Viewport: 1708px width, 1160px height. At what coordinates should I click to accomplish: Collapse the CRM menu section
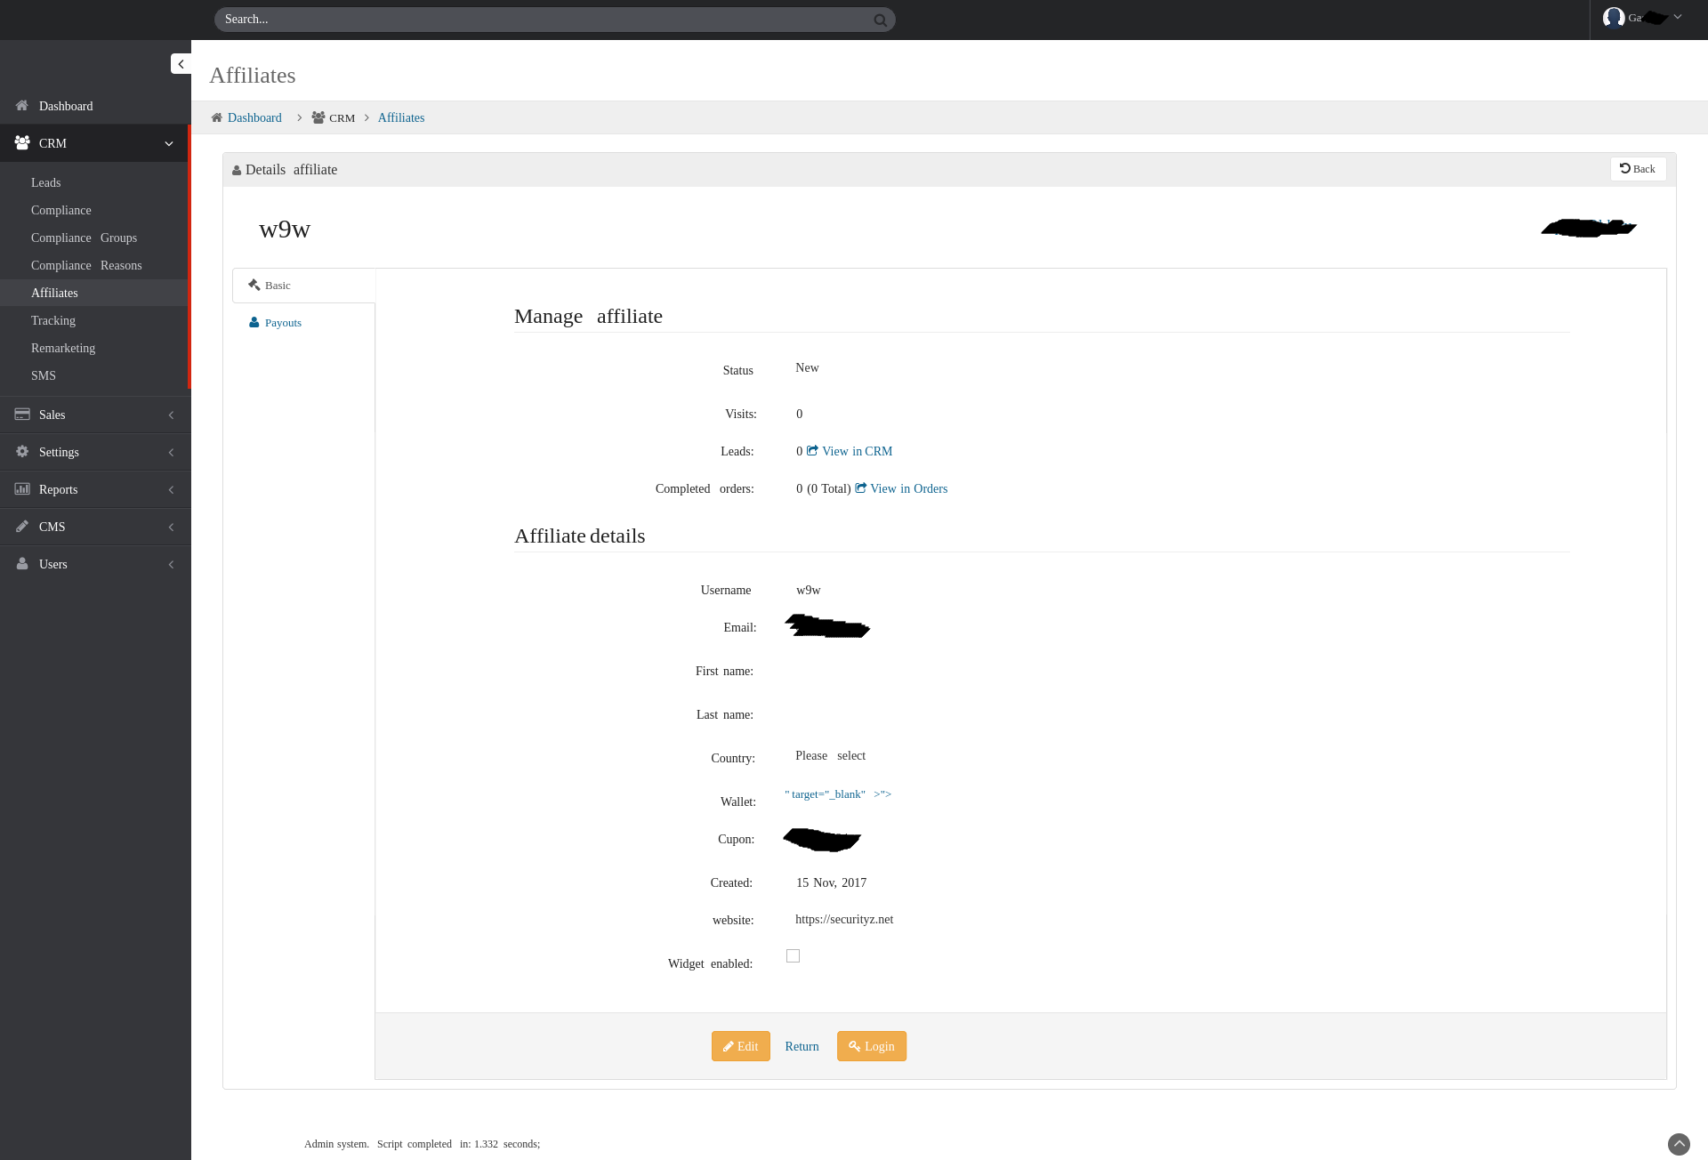point(169,143)
